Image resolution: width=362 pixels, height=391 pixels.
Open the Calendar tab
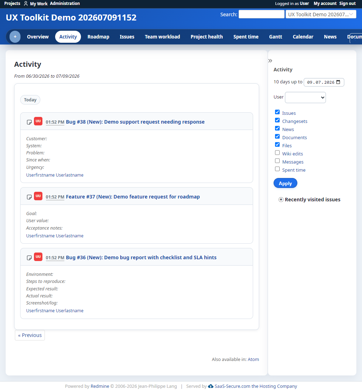pyautogui.click(x=303, y=37)
